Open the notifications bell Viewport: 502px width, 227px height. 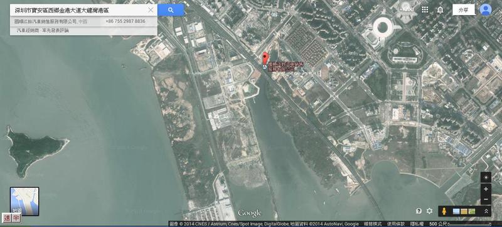pyautogui.click(x=441, y=10)
